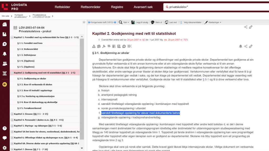
Task: Click the tree panel scrollbar down arrow
Action: pyautogui.click(x=82, y=148)
